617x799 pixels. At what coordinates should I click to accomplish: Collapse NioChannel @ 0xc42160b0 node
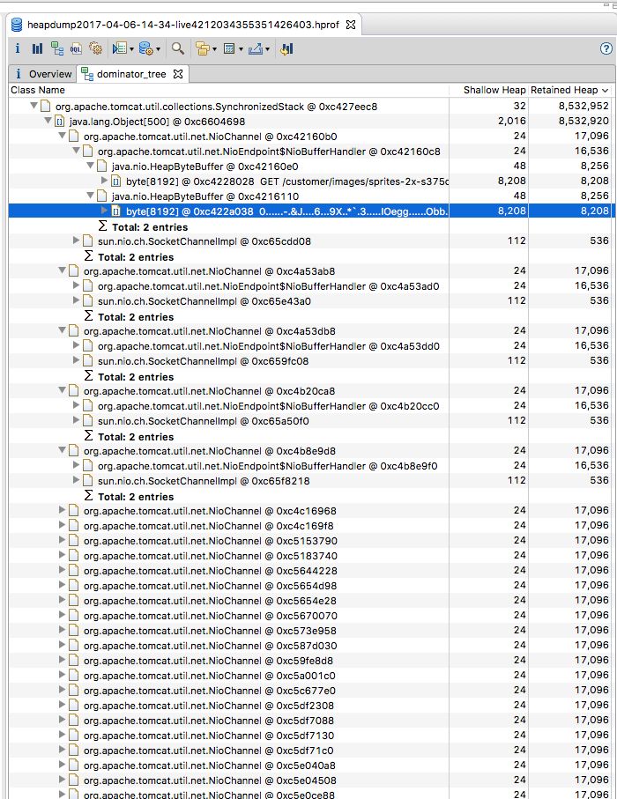63,136
